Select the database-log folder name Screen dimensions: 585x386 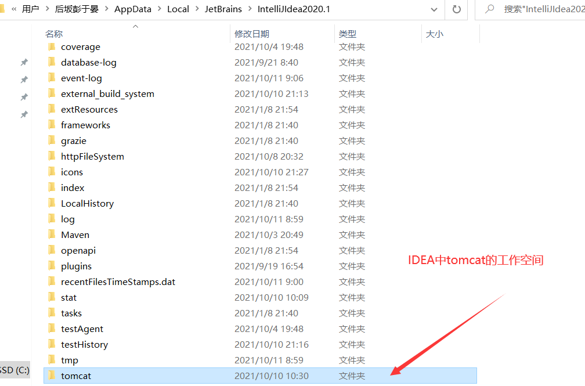[x=89, y=62]
